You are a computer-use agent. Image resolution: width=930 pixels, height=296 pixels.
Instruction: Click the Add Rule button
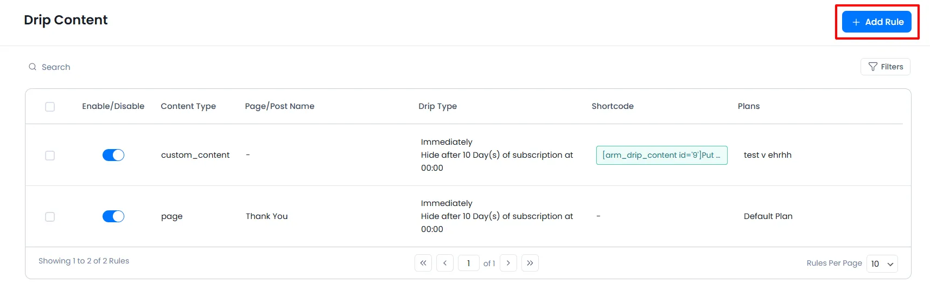click(876, 22)
